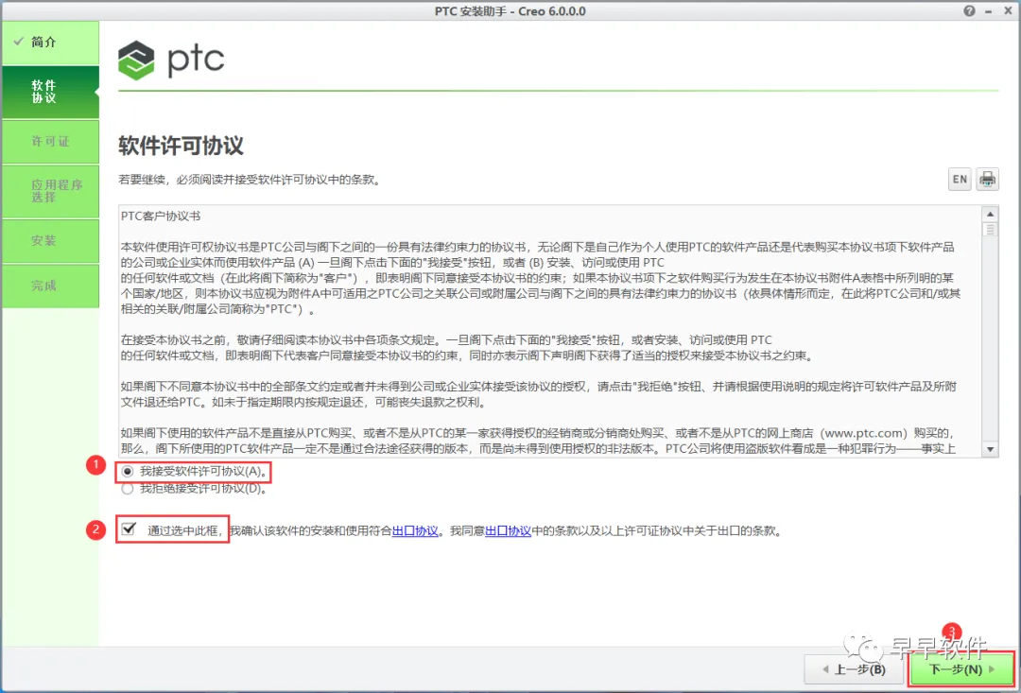Open the 应用程序选择 sidebar step

51,191
